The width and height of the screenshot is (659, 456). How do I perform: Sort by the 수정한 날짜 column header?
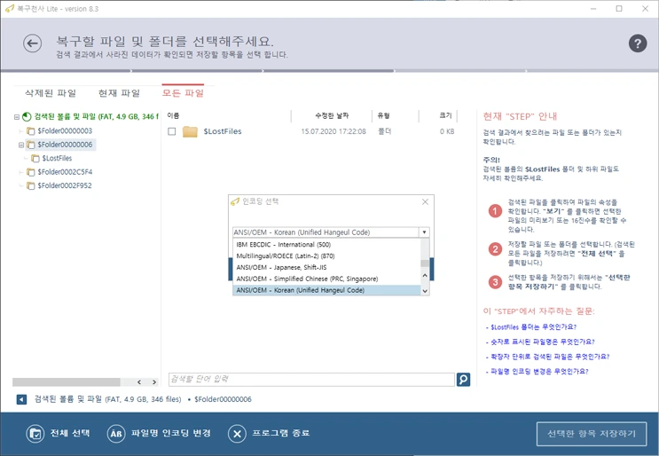tap(332, 115)
